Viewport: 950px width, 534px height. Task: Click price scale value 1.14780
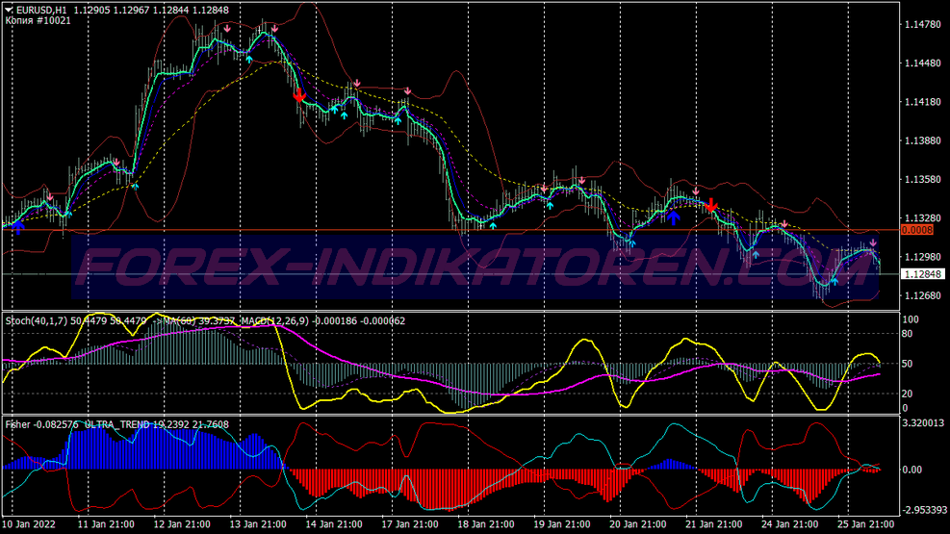(x=923, y=24)
